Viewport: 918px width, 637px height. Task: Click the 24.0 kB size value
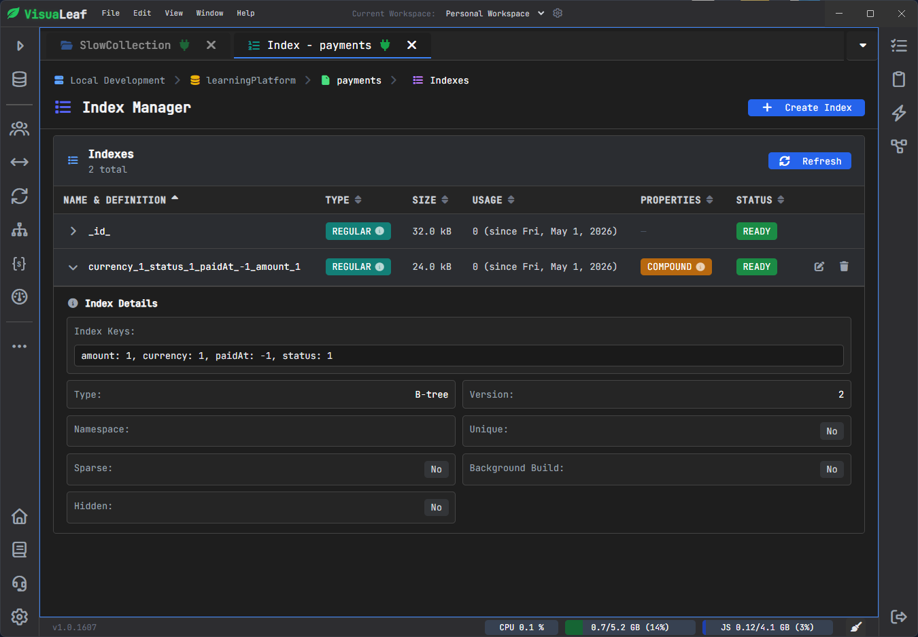pos(432,266)
